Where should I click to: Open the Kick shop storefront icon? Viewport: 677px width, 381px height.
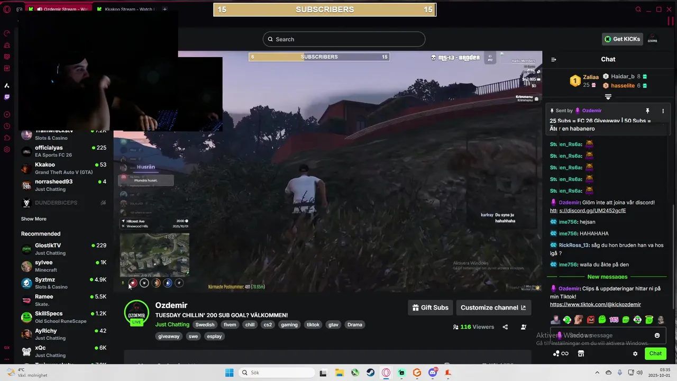(580, 353)
